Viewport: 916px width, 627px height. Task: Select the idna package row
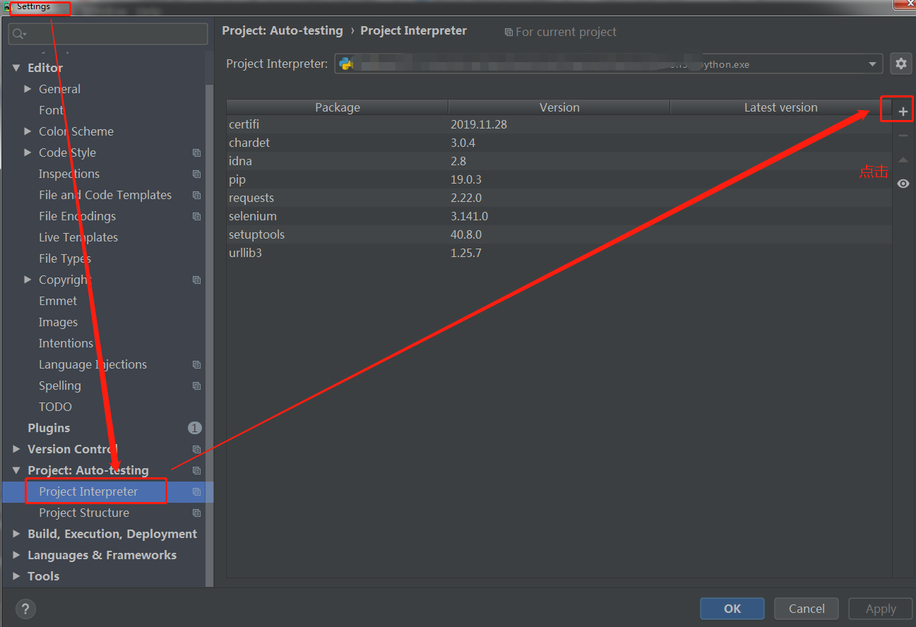[559, 161]
